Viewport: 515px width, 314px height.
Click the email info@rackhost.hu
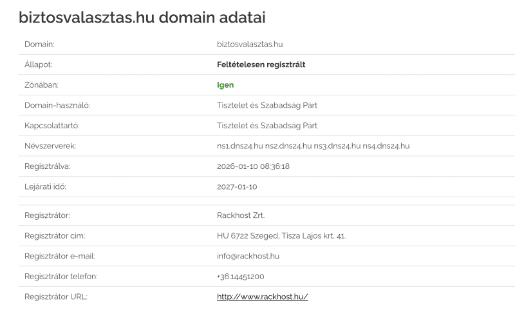(248, 256)
